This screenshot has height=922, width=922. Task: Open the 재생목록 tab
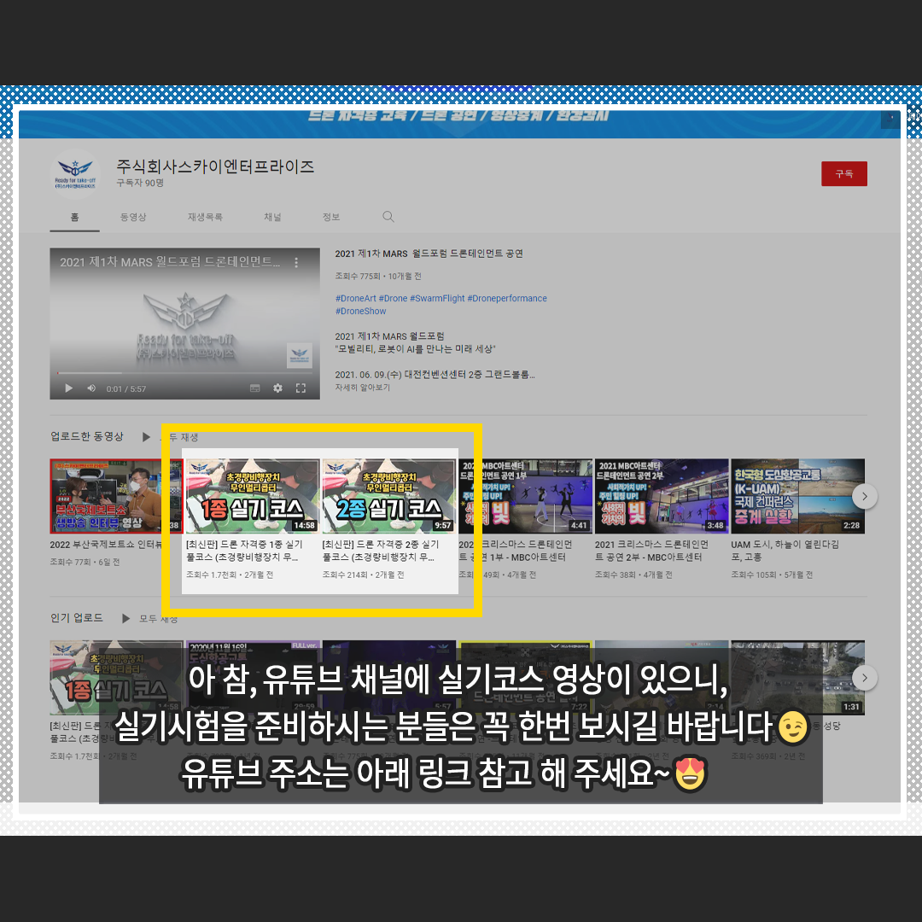[205, 217]
